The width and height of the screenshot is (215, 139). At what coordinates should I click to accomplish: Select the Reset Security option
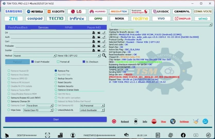56,82
